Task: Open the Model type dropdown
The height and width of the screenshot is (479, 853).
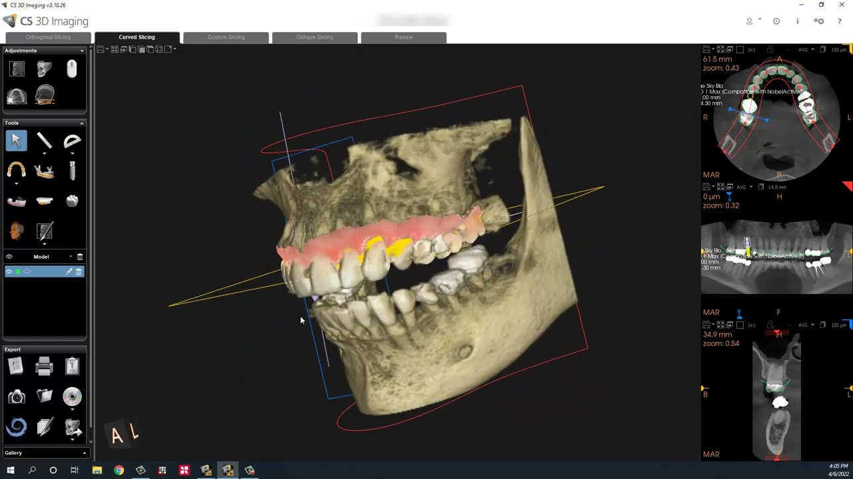Action: pos(71,257)
